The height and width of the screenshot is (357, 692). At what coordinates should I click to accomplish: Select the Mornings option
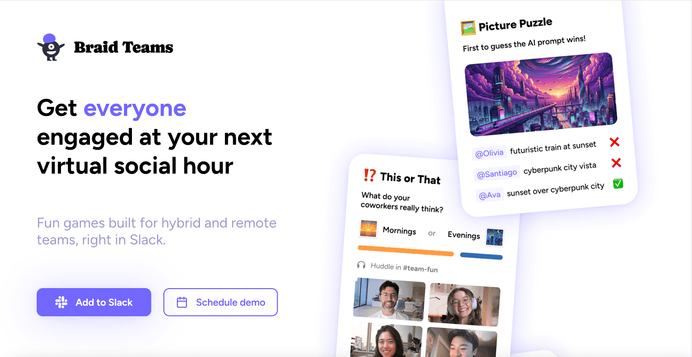(399, 231)
